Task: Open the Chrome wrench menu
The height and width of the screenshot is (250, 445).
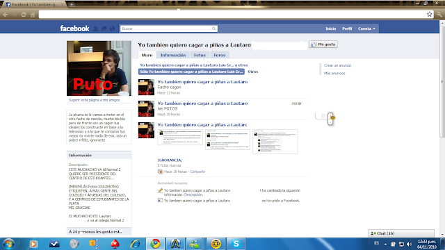Action: (x=439, y=15)
